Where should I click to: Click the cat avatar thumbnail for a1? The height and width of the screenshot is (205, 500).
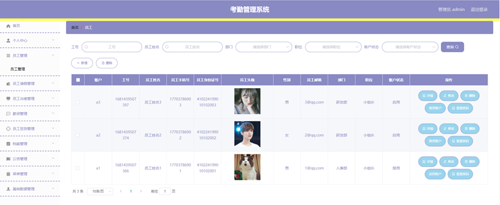click(247, 167)
